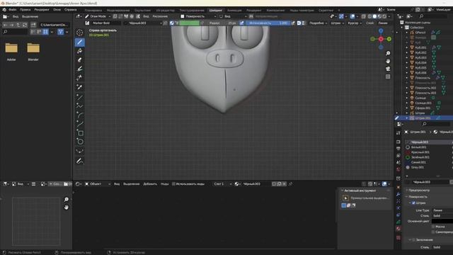Open the Поверхность stroke placement dropdown
Image resolution: width=453 pixels, height=255 pixels.
click(x=198, y=16)
